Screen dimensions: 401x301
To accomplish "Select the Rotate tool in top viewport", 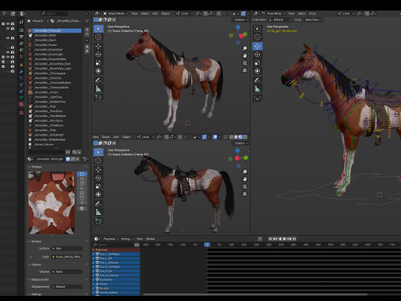I will click(x=98, y=54).
